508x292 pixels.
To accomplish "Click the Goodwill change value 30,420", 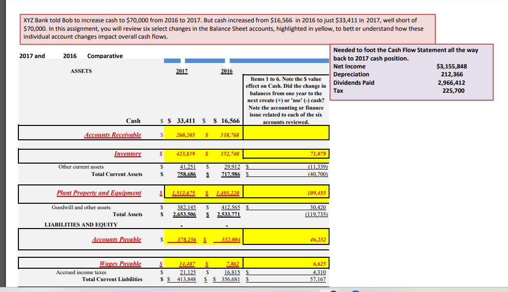I will [x=318, y=207].
